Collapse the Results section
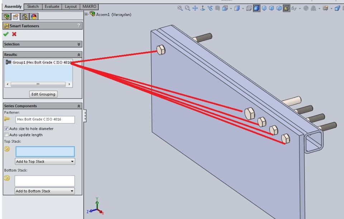This screenshot has width=344, height=219. click(79, 54)
